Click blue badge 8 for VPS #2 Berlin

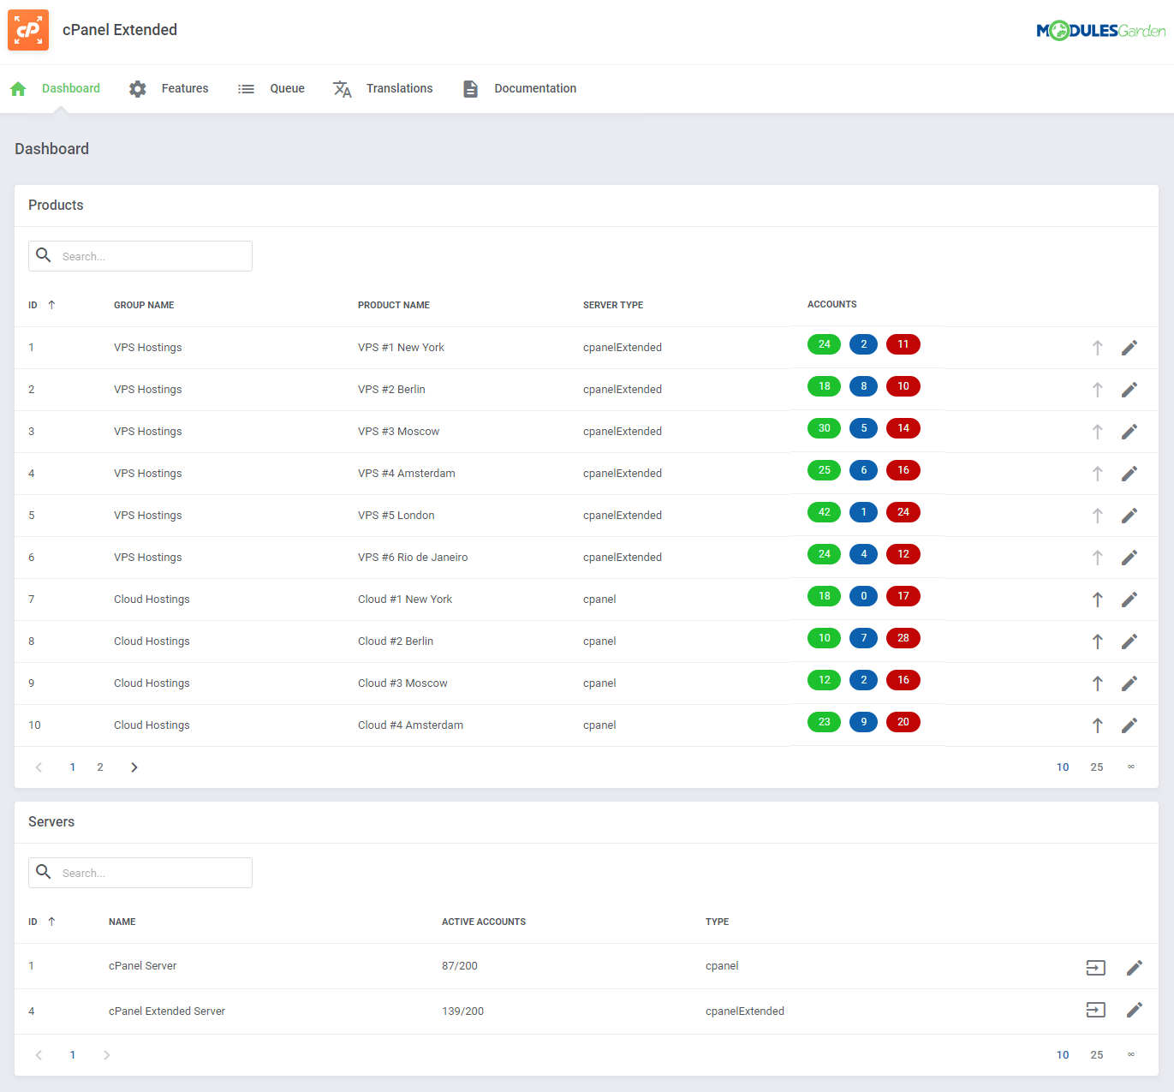863,386
